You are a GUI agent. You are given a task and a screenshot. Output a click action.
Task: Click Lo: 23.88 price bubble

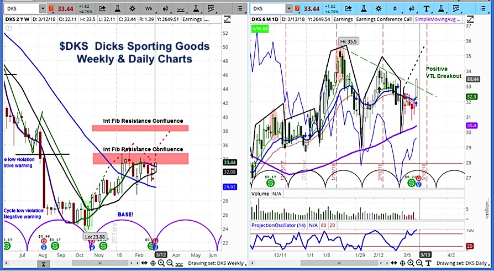tap(94, 236)
